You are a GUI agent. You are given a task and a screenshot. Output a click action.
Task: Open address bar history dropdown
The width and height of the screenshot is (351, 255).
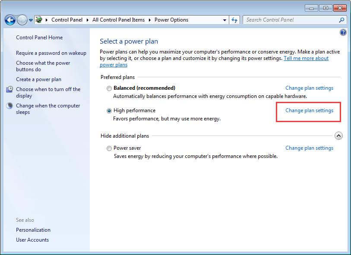point(225,20)
